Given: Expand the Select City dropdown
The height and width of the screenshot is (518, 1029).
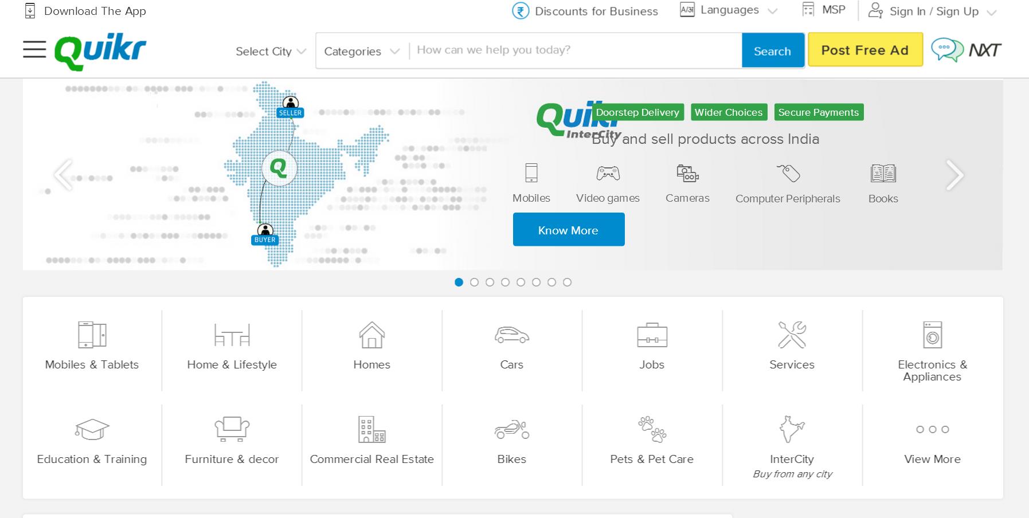Looking at the screenshot, I should click(271, 52).
